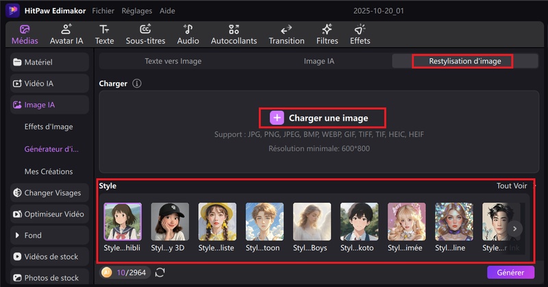Open Mes Créations sub-item

(x=49, y=171)
